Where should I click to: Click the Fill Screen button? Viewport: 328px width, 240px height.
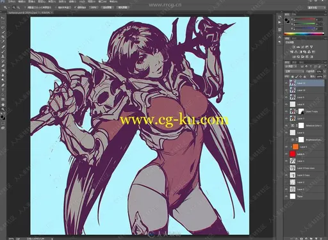pyautogui.click(x=122, y=8)
